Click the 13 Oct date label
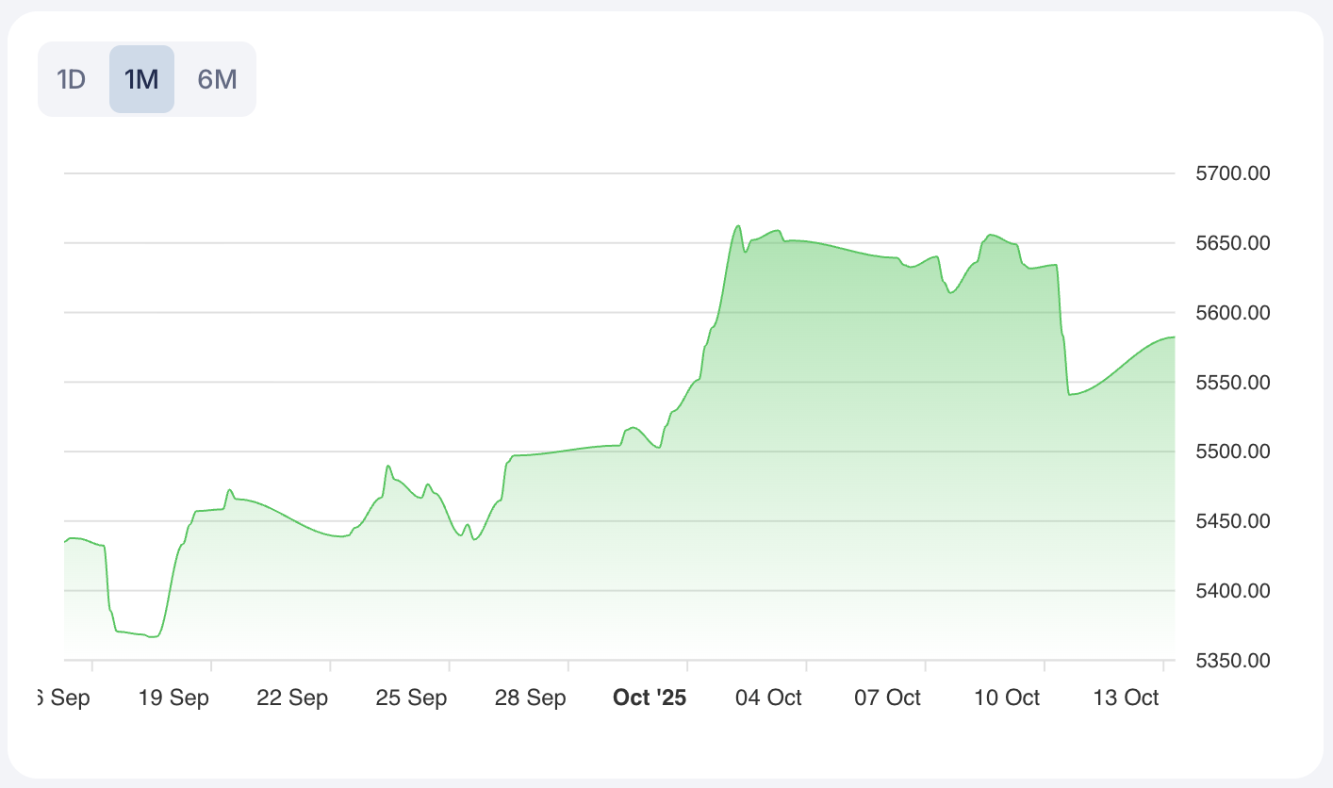 pos(1125,698)
